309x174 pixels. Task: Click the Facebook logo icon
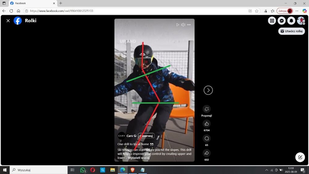tap(18, 21)
